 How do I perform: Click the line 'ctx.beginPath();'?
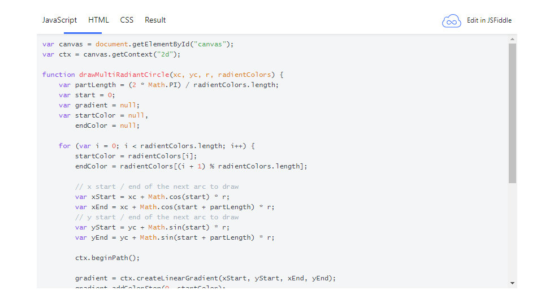(x=107, y=258)
